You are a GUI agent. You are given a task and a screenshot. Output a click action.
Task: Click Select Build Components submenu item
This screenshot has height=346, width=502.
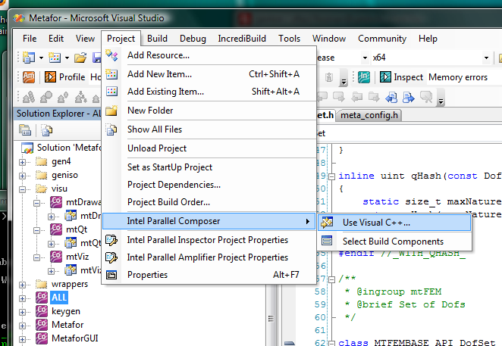(x=394, y=242)
